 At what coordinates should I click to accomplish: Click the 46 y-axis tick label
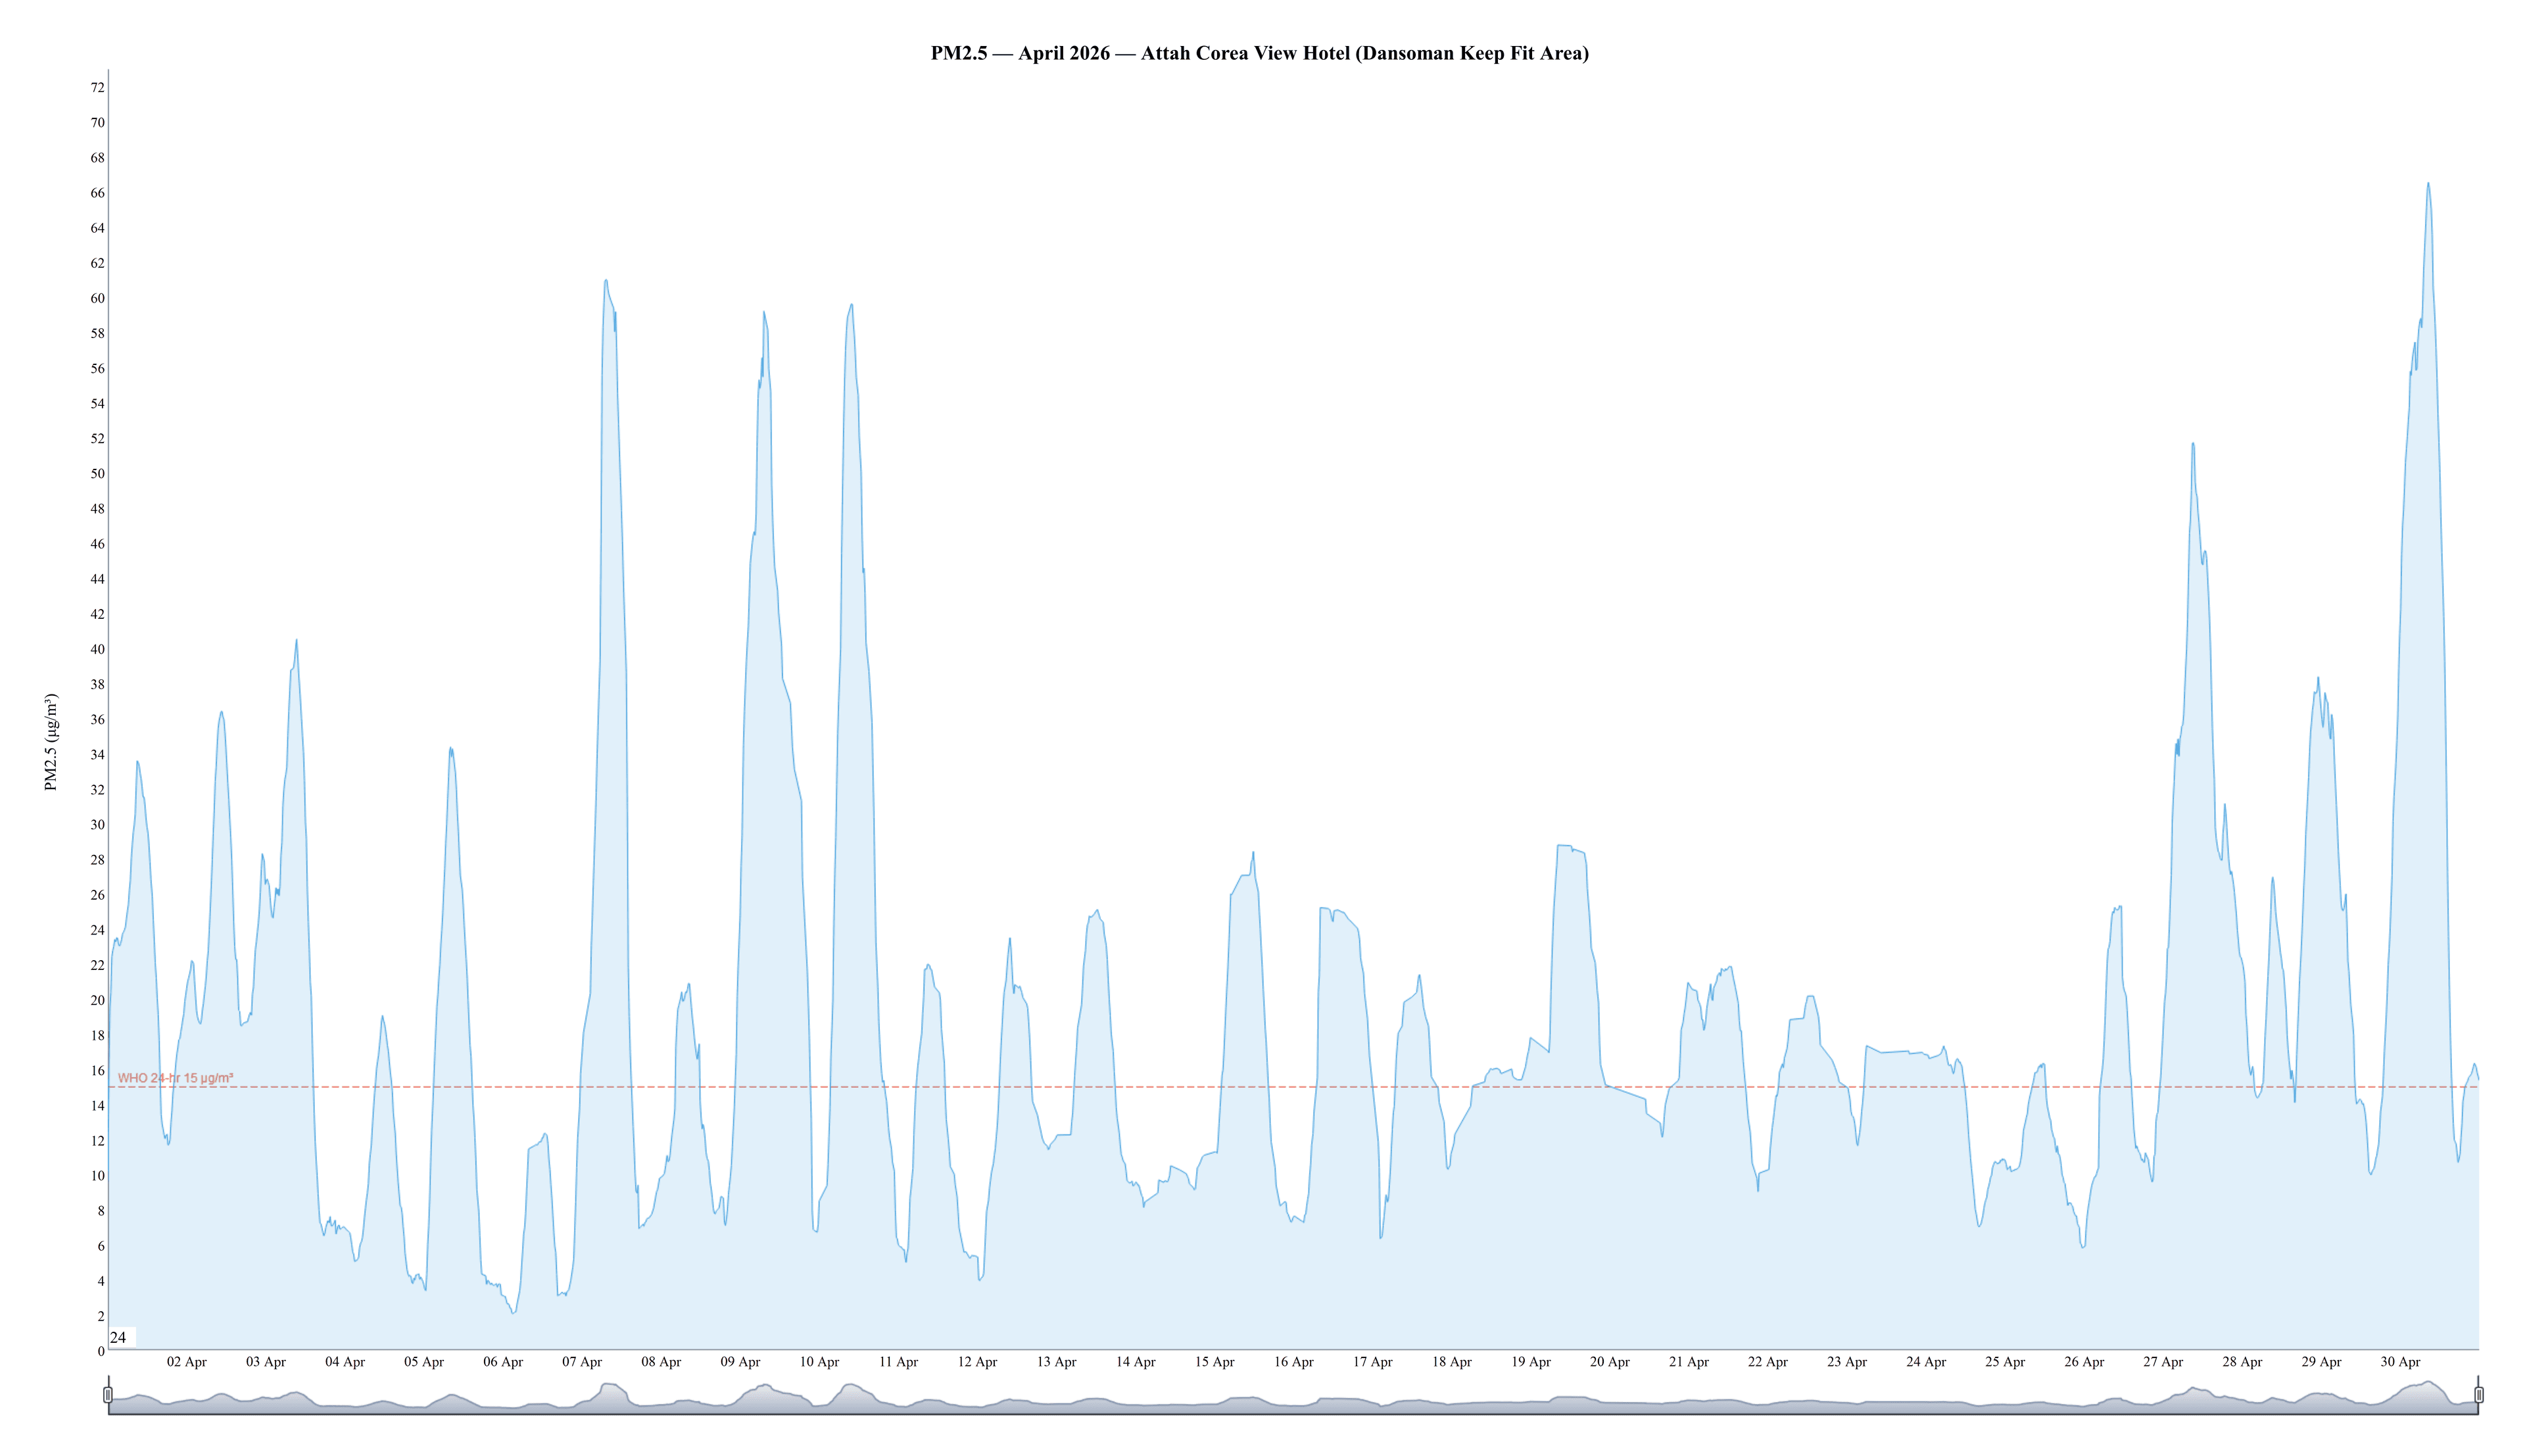coord(97,544)
